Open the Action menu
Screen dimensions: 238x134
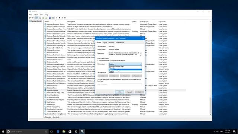pyautogui.click(x=36, y=15)
